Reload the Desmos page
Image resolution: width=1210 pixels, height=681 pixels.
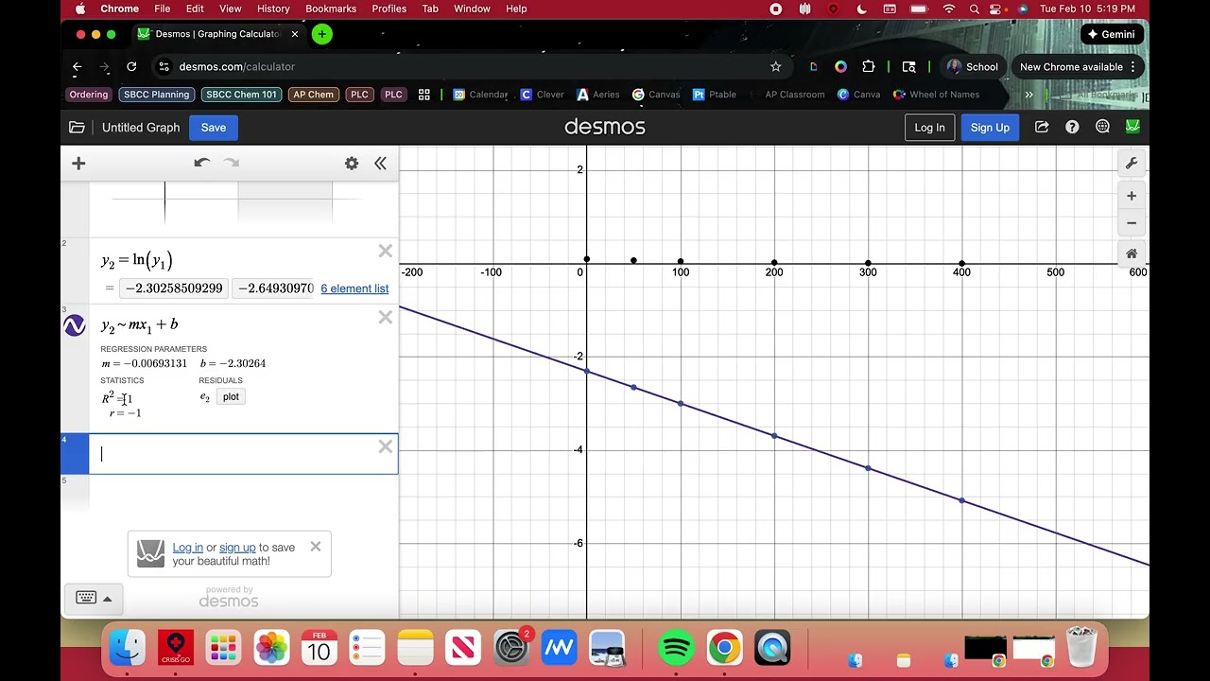[x=131, y=67]
